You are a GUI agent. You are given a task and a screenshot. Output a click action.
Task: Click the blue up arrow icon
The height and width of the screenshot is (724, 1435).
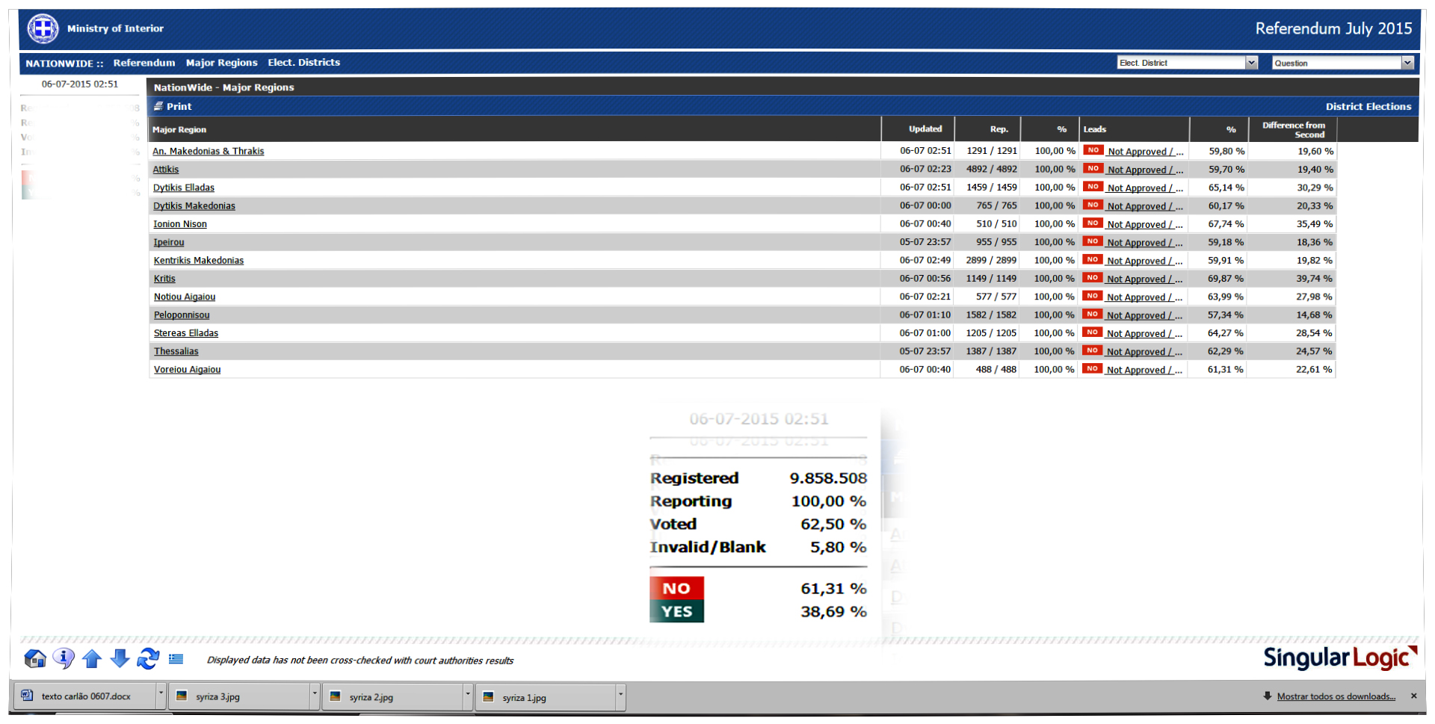92,658
